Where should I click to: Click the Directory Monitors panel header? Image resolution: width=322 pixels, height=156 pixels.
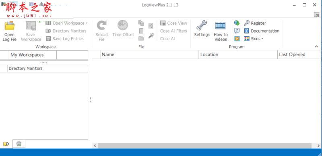point(47,69)
